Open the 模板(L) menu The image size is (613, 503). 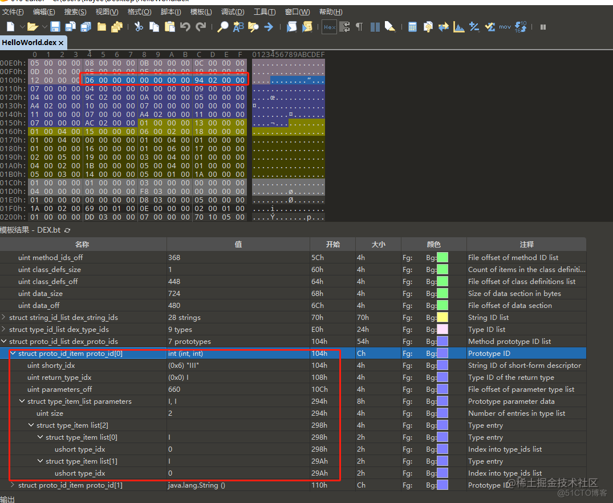point(201,12)
